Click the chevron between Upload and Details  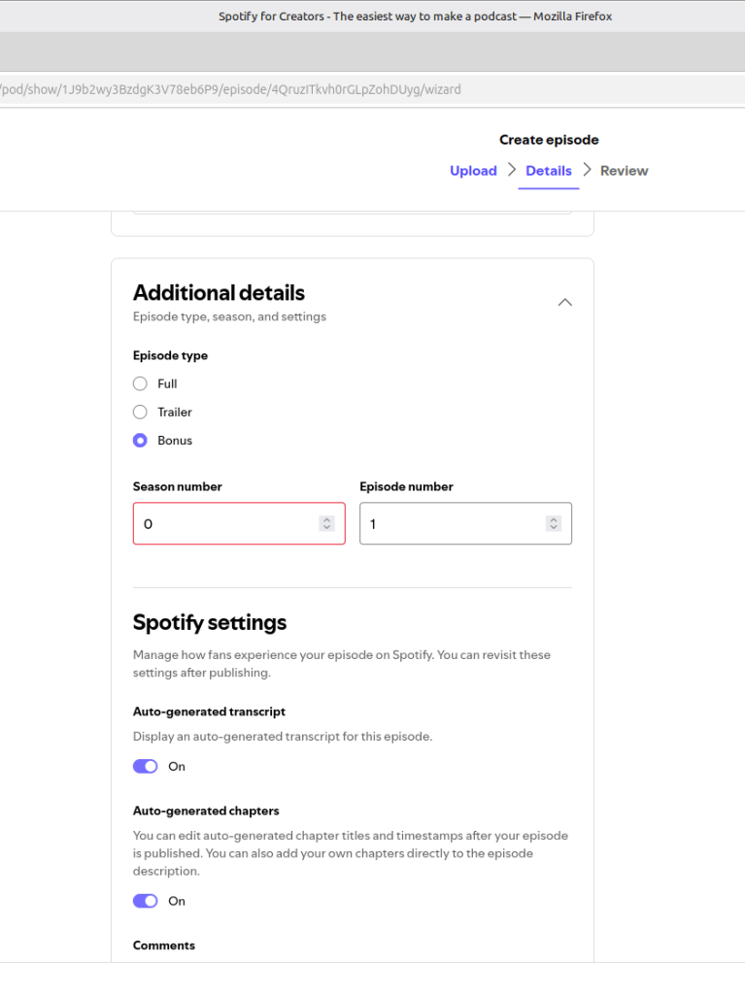point(512,171)
